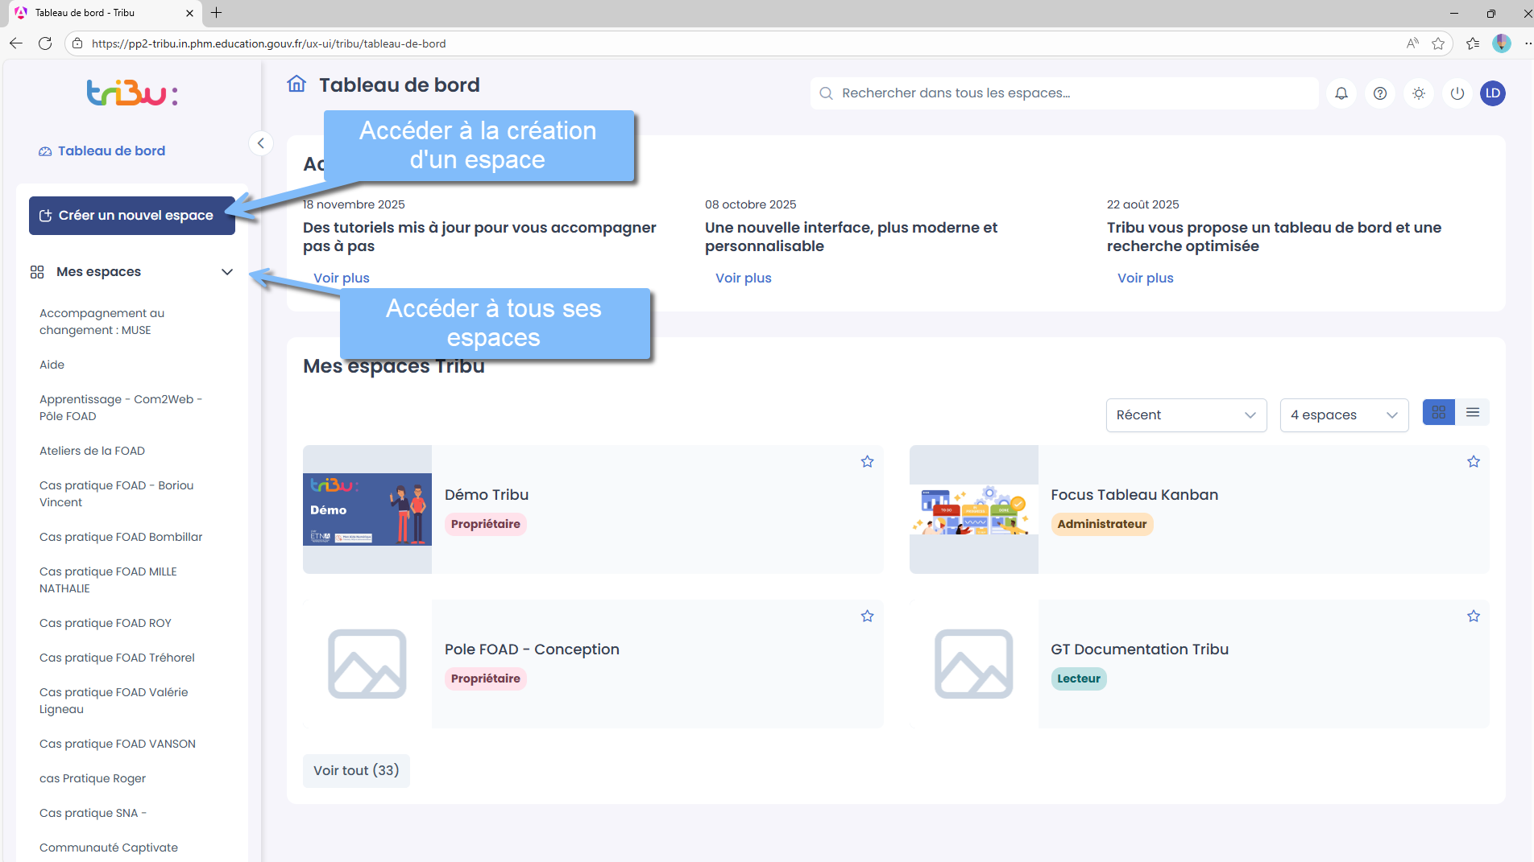This screenshot has width=1534, height=862.
Task: Bookmark page with browser star icon
Action: pyautogui.click(x=1438, y=43)
